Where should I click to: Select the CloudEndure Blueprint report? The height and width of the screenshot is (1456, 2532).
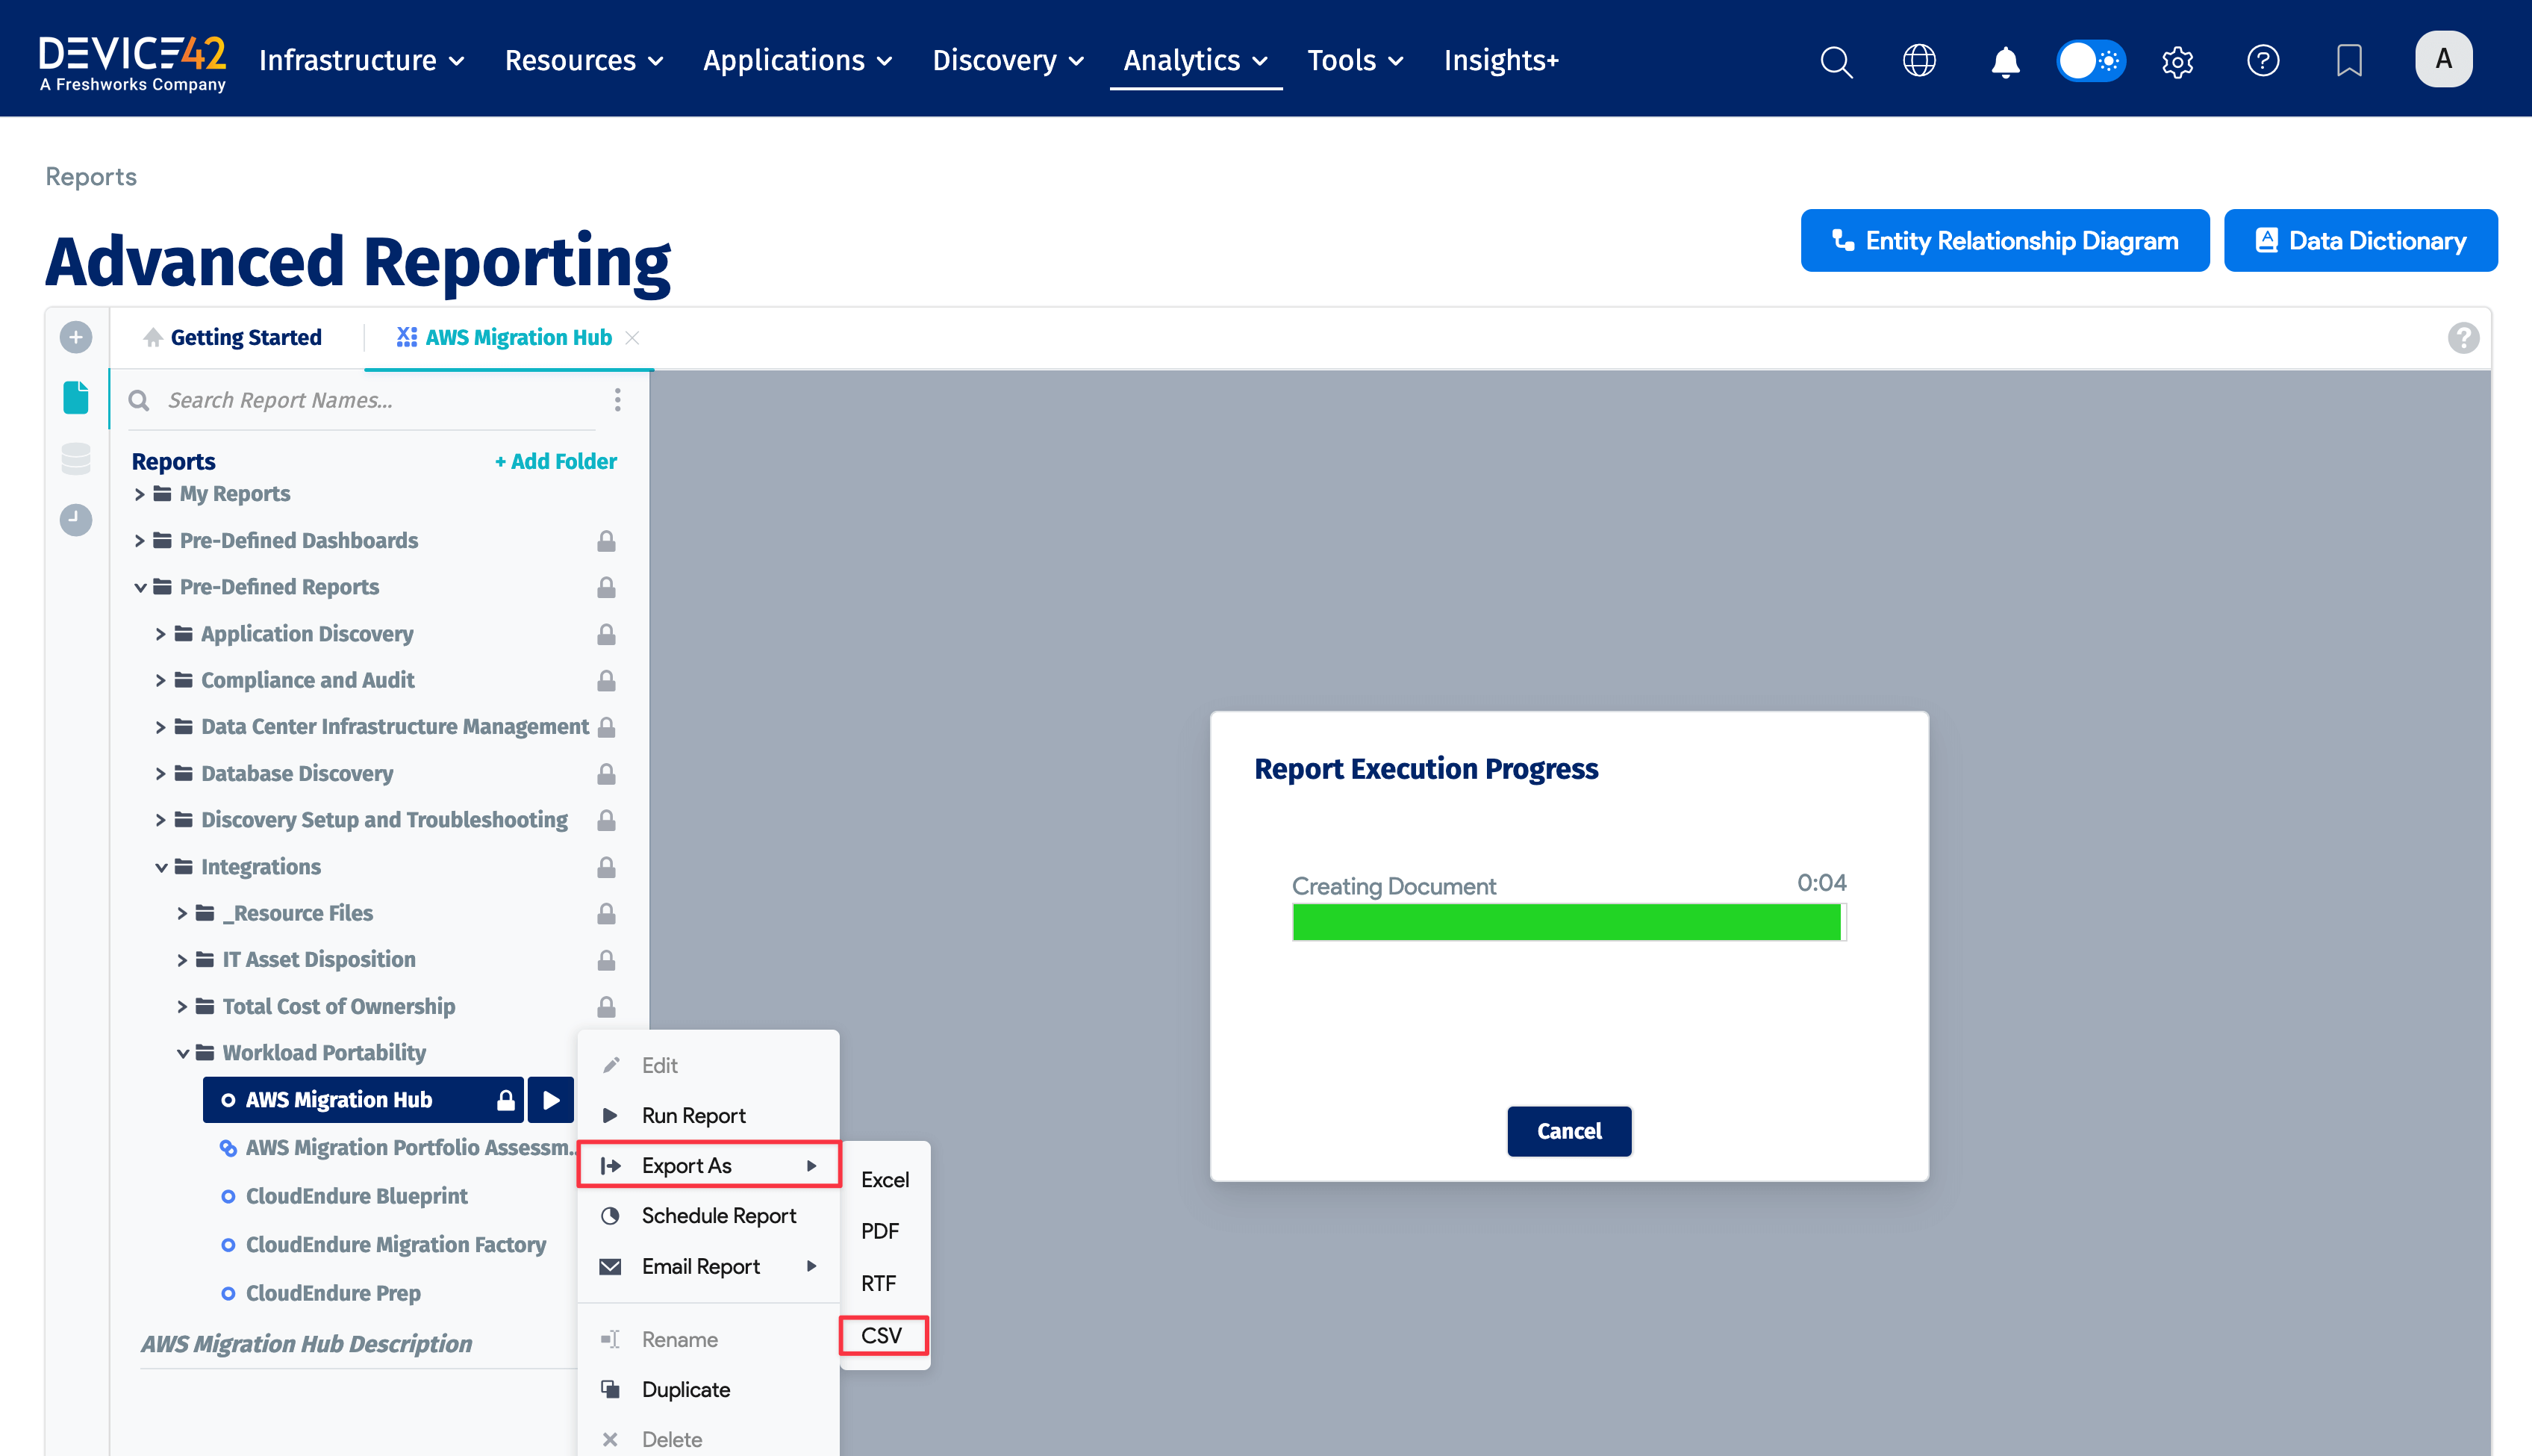click(357, 1196)
